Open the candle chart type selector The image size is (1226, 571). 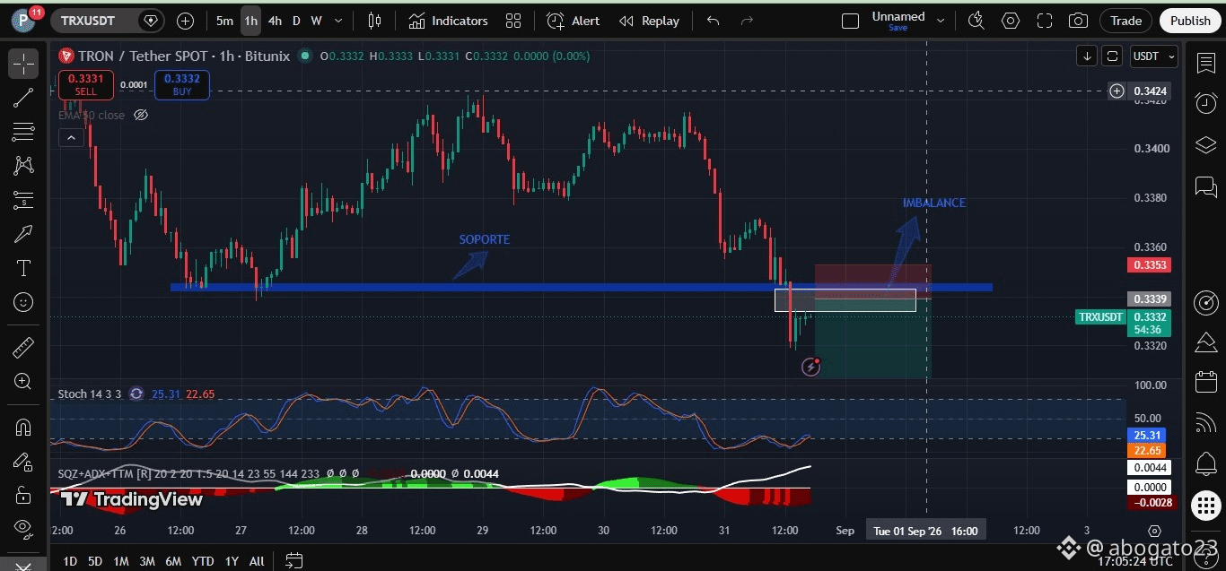[374, 21]
